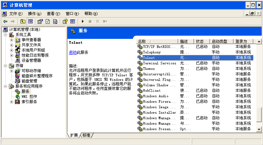
Task: Click the stop service square icon
Action: tap(90, 21)
